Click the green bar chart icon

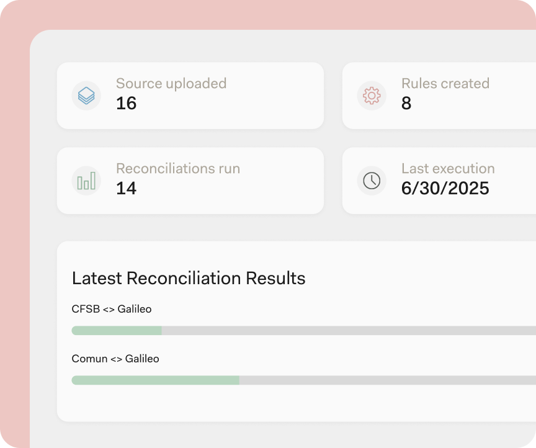click(86, 181)
